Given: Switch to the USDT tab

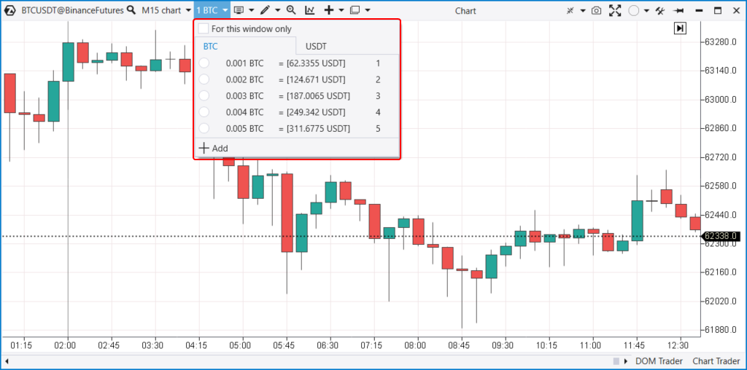Looking at the screenshot, I should tap(316, 46).
